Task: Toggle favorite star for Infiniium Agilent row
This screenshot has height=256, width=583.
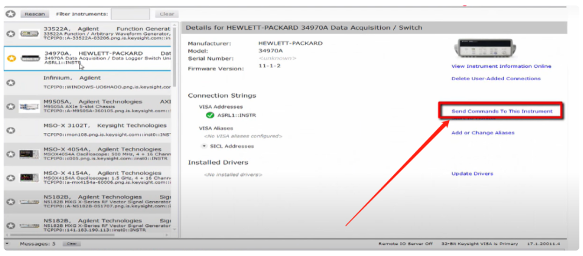Action: click(x=12, y=83)
